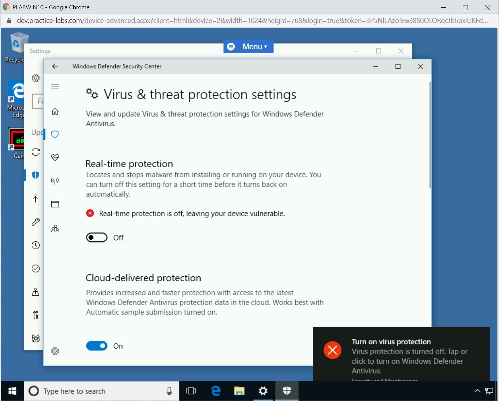The height and width of the screenshot is (401, 499).
Task: Open Firewall & network protection icon
Action: click(55, 181)
